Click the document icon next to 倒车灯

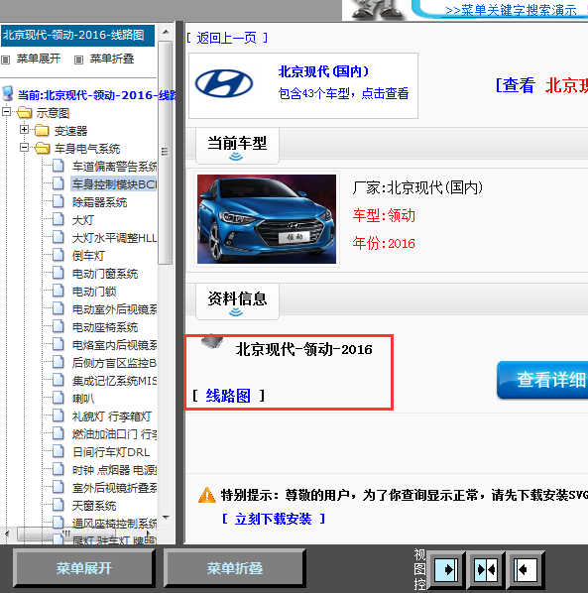[59, 255]
